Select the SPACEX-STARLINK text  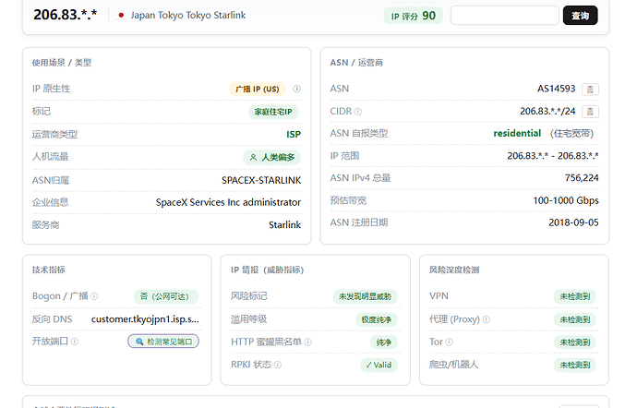pyautogui.click(x=261, y=180)
